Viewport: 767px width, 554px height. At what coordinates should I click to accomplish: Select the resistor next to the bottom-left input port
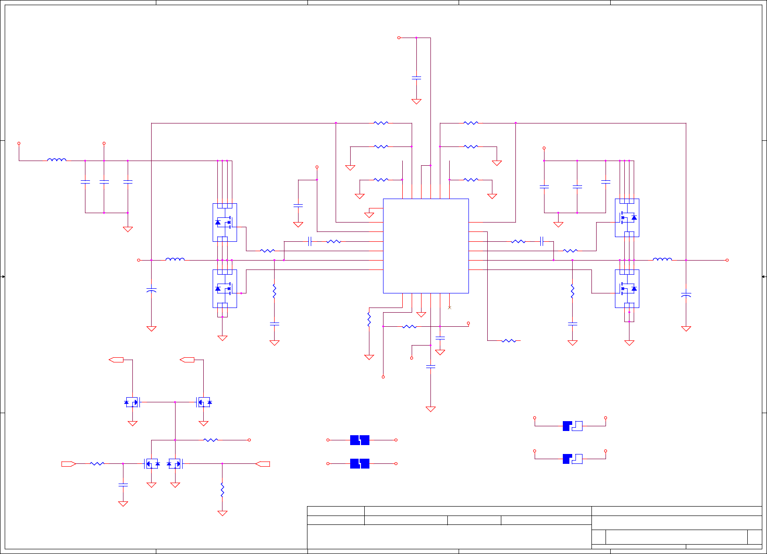click(97, 464)
